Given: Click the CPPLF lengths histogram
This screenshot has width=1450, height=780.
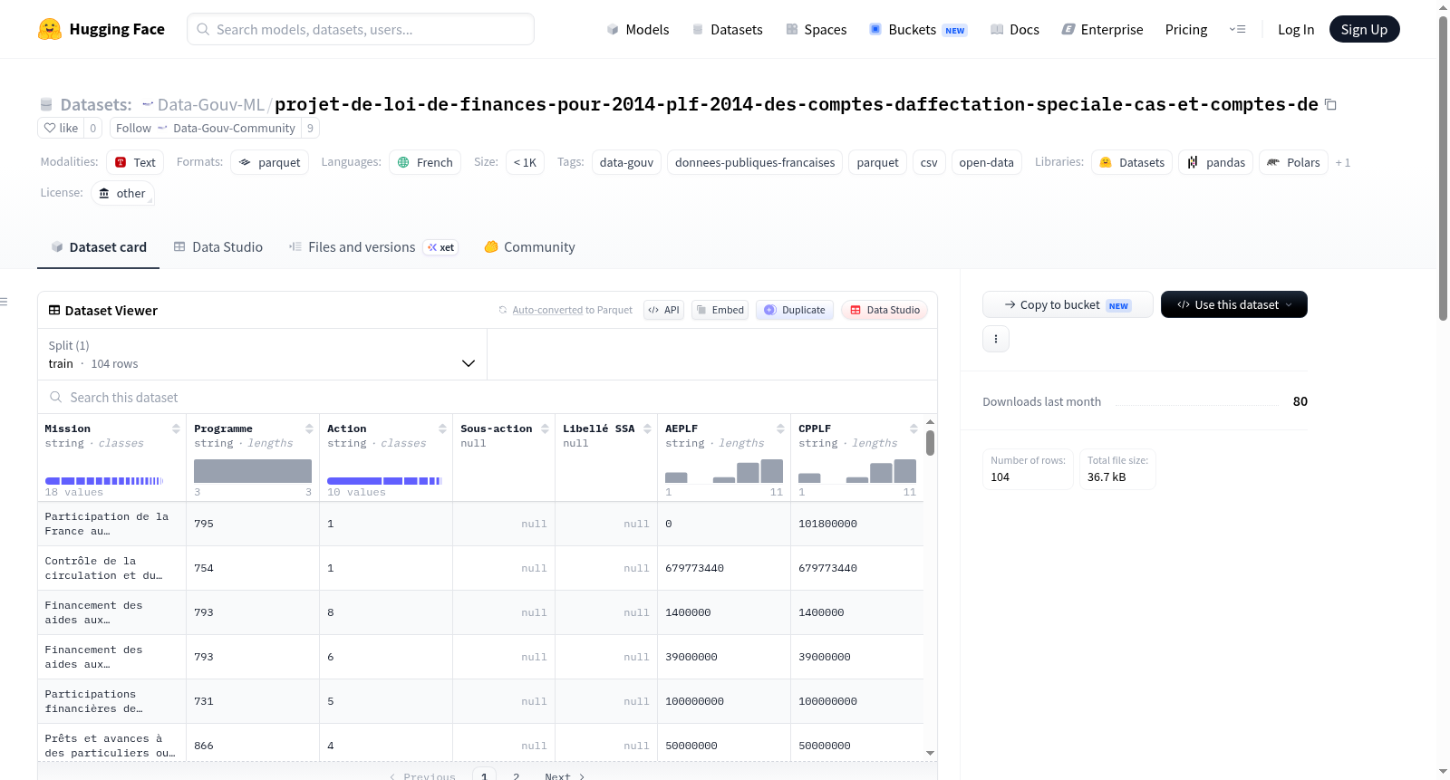Looking at the screenshot, I should click(x=857, y=471).
